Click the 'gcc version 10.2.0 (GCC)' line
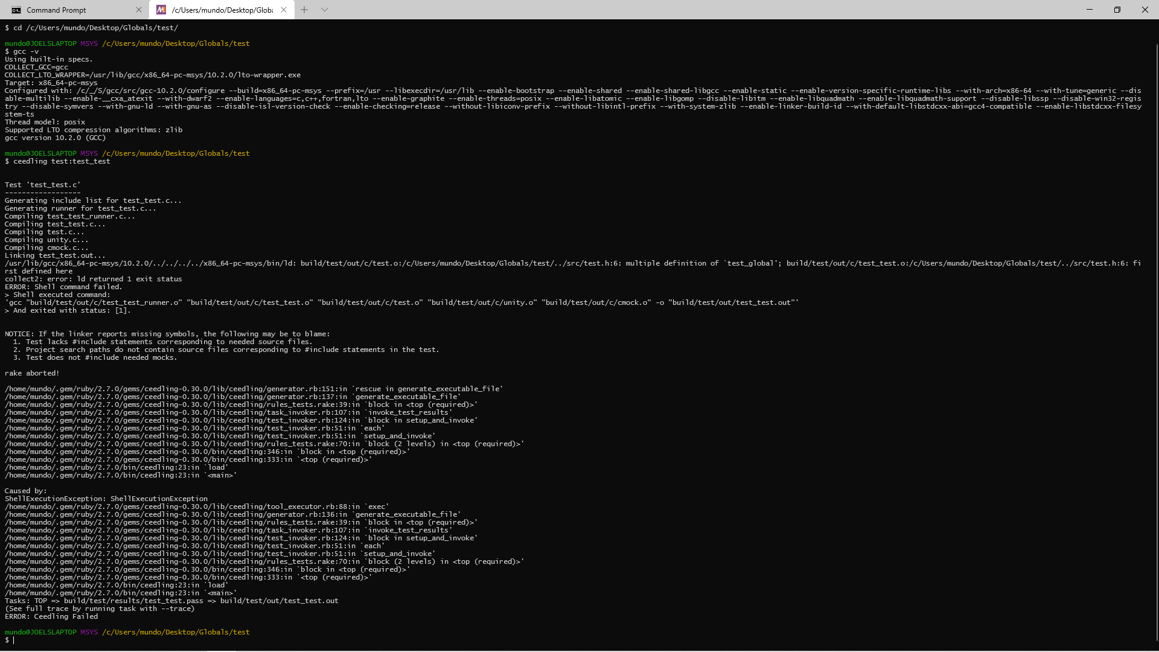This screenshot has height=652, width=1159. (x=54, y=138)
